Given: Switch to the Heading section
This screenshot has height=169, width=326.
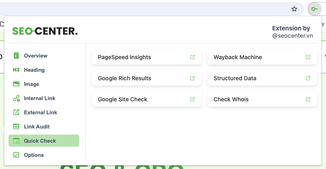Looking at the screenshot, I should point(34,70).
